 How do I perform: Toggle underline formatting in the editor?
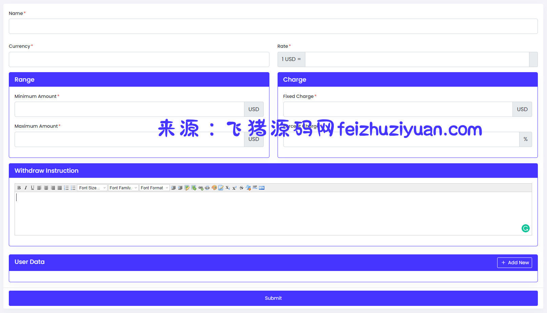pyautogui.click(x=33, y=188)
